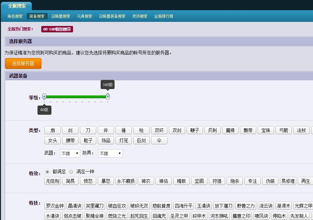Choose the 腰带 equipment type

70,140
